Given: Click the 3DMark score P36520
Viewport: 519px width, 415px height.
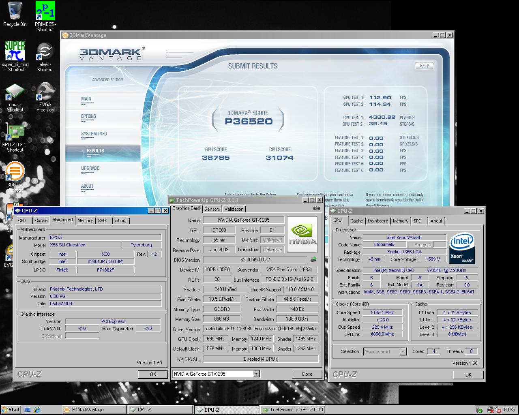Looking at the screenshot, I should click(x=249, y=122).
